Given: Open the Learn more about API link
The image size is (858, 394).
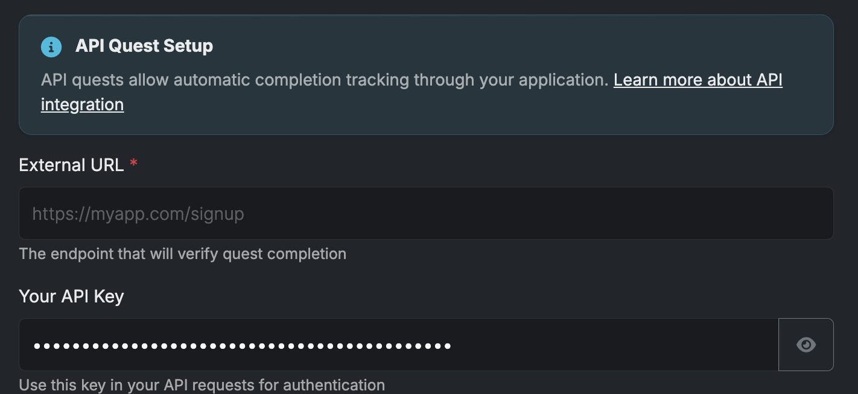Looking at the screenshot, I should pos(698,80).
